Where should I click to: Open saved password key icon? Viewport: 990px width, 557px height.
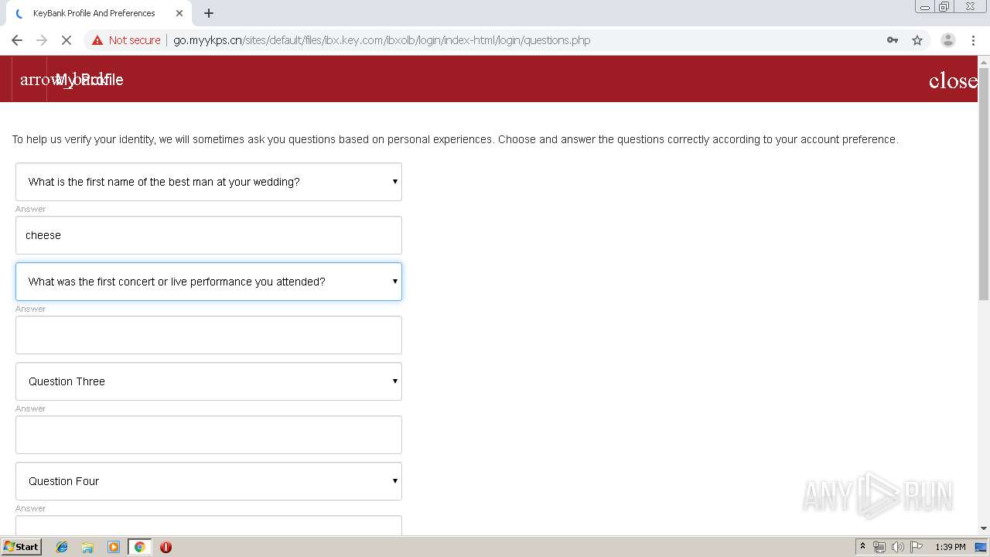point(893,40)
